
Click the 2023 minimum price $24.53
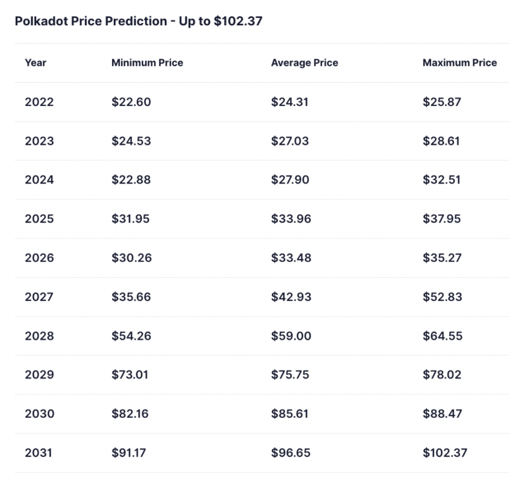[x=131, y=141]
